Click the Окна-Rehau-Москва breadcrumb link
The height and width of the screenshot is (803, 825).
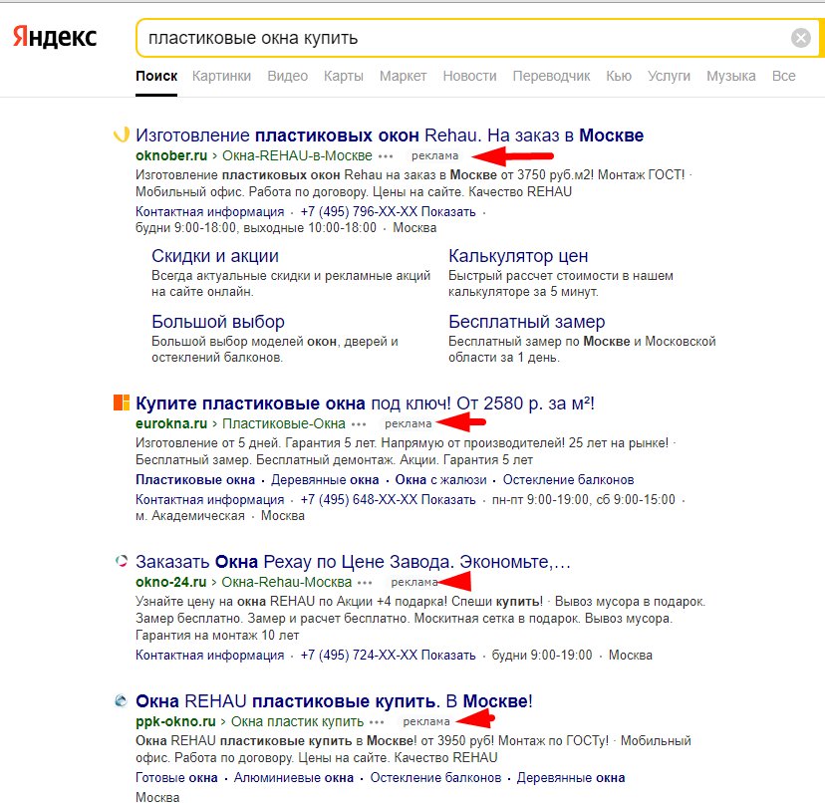286,582
